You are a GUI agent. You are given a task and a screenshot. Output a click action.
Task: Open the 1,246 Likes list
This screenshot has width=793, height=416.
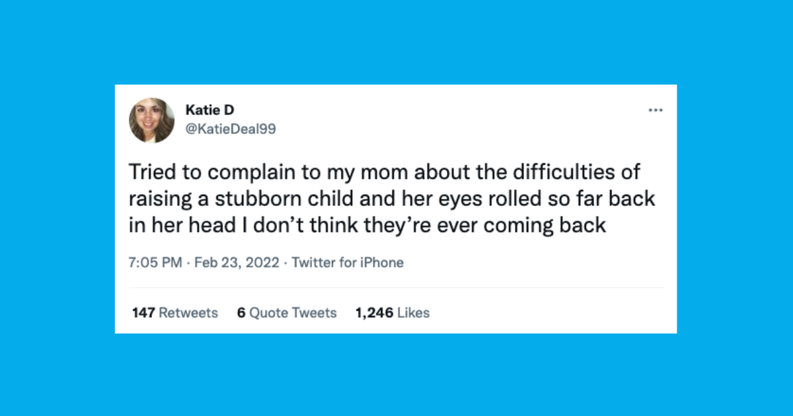[392, 312]
